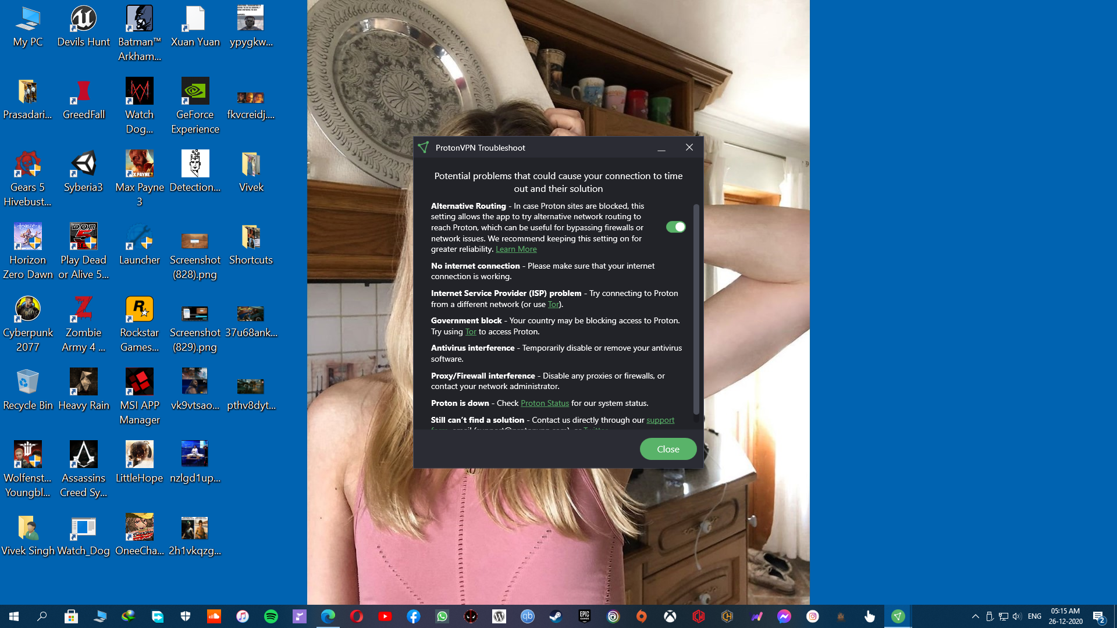The image size is (1117, 628).
Task: Select the GeForce Experience desktop icon
Action: pos(195,106)
